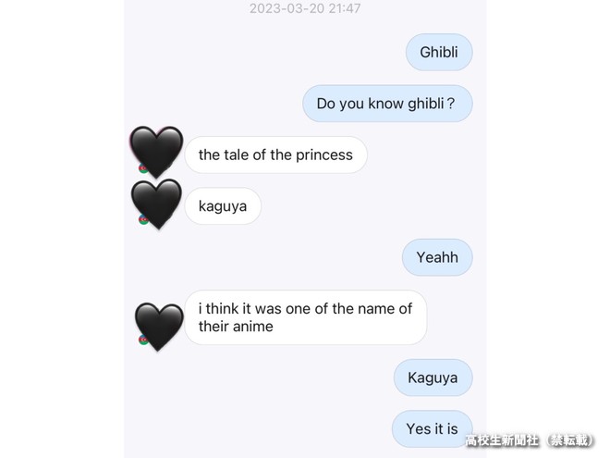Select the sent capitalized 'Kaguya' bubble
This screenshot has width=610, height=458.
433,378
